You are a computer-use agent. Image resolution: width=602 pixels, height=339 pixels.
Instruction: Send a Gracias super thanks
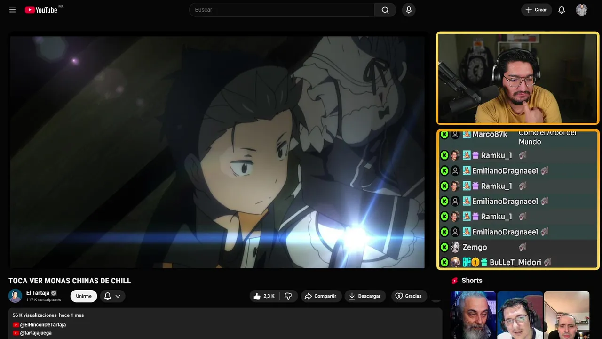click(409, 296)
